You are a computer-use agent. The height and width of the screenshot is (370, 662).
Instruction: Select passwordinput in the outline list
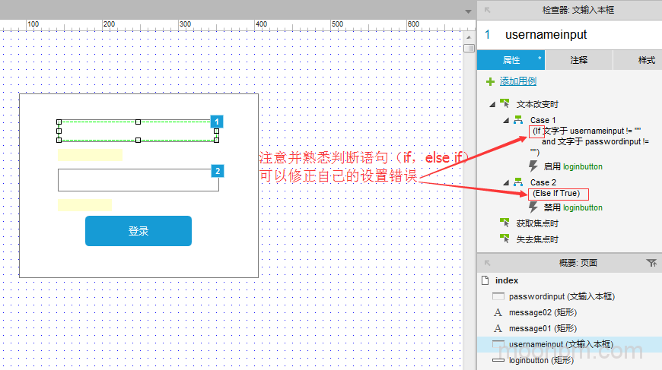click(561, 296)
